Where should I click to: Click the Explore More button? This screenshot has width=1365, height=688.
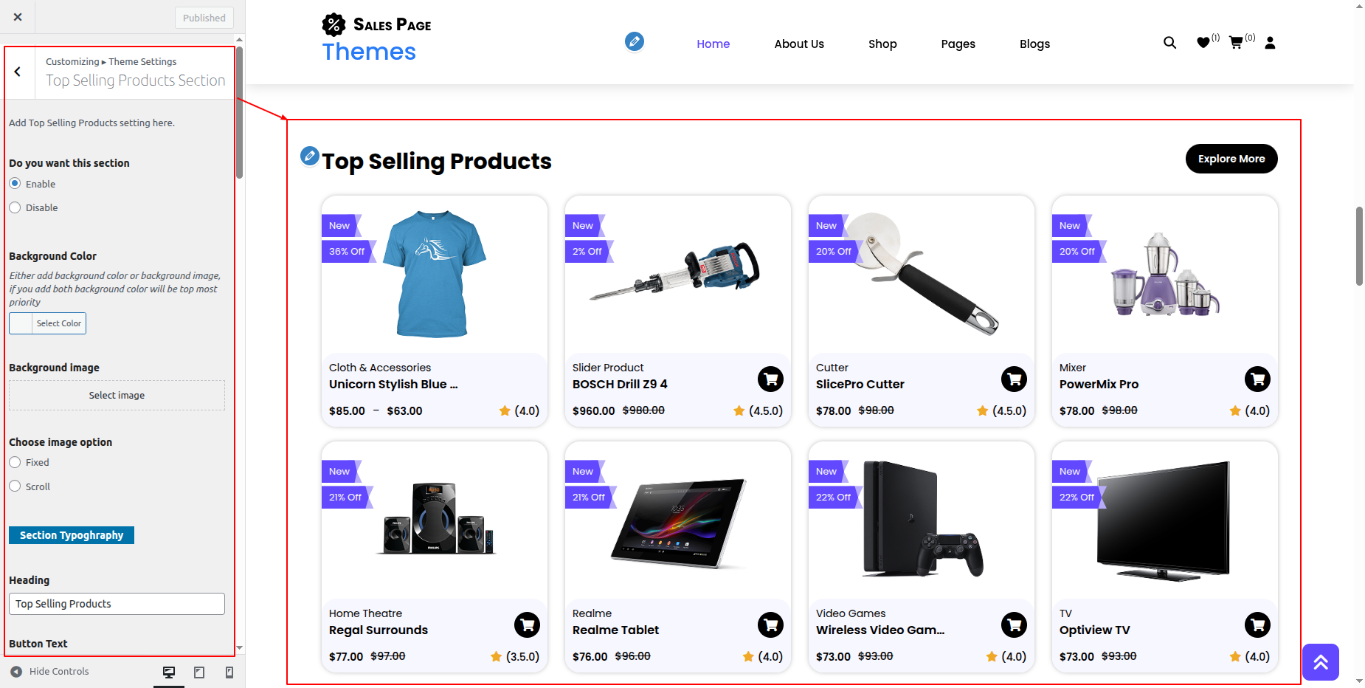[x=1231, y=159]
